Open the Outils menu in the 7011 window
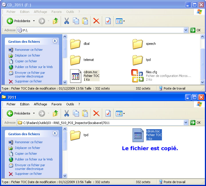 click(x=70, y=104)
